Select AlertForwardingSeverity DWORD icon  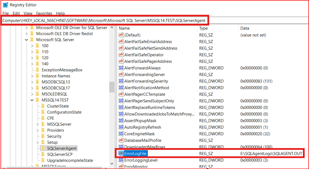121,81
